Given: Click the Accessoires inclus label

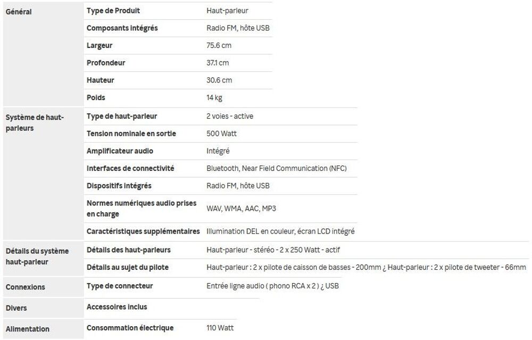Looking at the screenshot, I should [117, 307].
